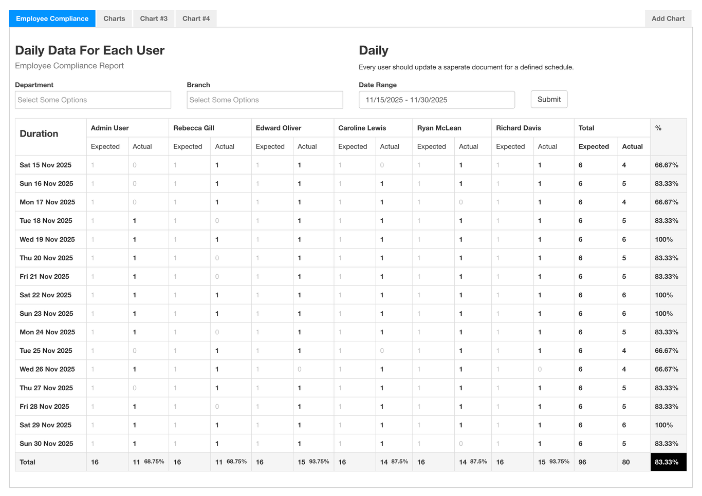The height and width of the screenshot is (496, 702).
Task: Select the Sun 16 Nov 2025 row label
Action: [x=46, y=183]
